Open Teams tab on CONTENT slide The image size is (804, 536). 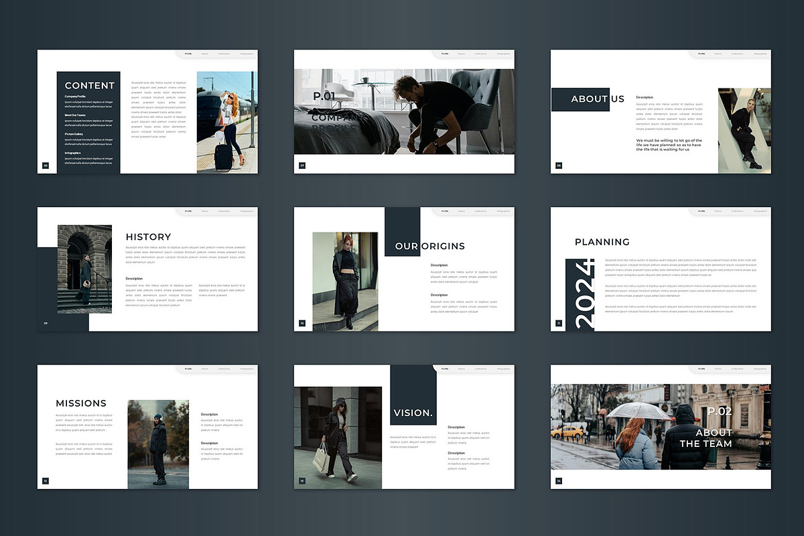[x=204, y=54]
